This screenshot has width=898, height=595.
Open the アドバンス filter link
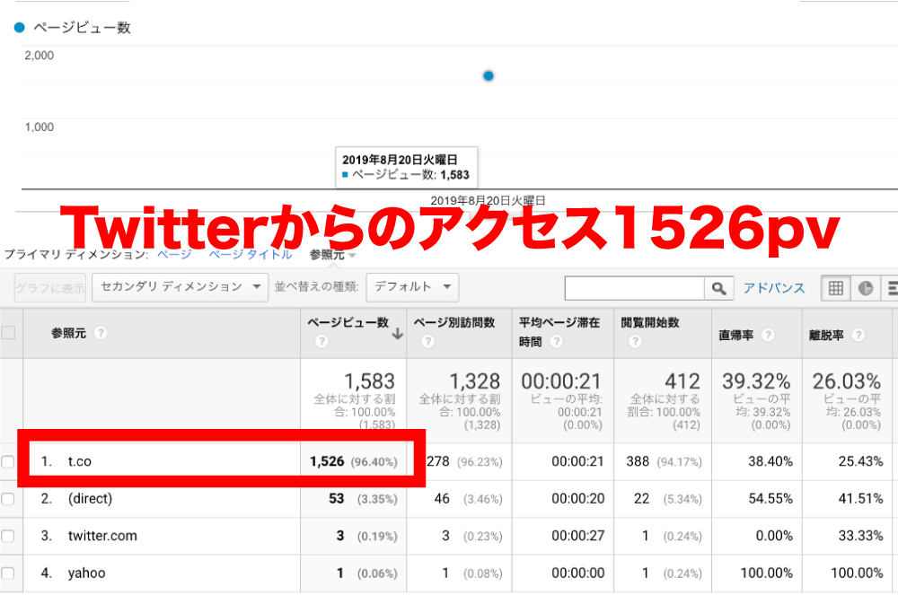774,288
